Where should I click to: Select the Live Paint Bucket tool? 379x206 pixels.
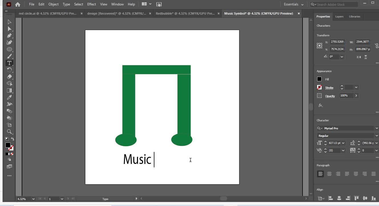(x=9, y=118)
